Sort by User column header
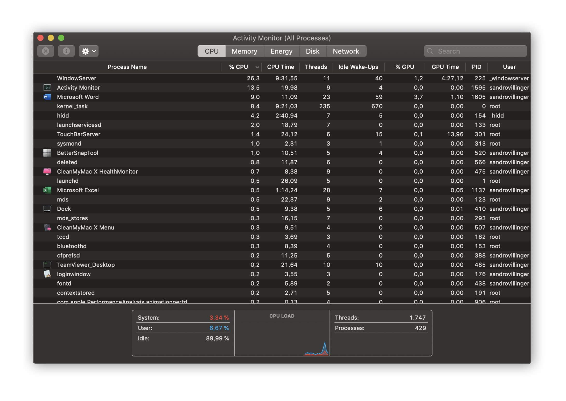The image size is (566, 401). tap(509, 67)
